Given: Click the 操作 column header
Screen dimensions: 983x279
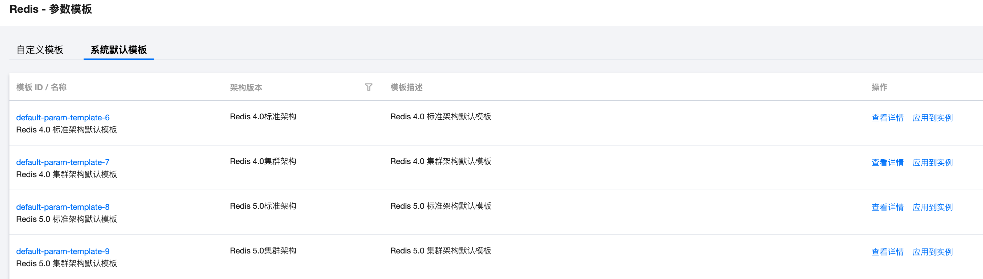Looking at the screenshot, I should pos(879,87).
